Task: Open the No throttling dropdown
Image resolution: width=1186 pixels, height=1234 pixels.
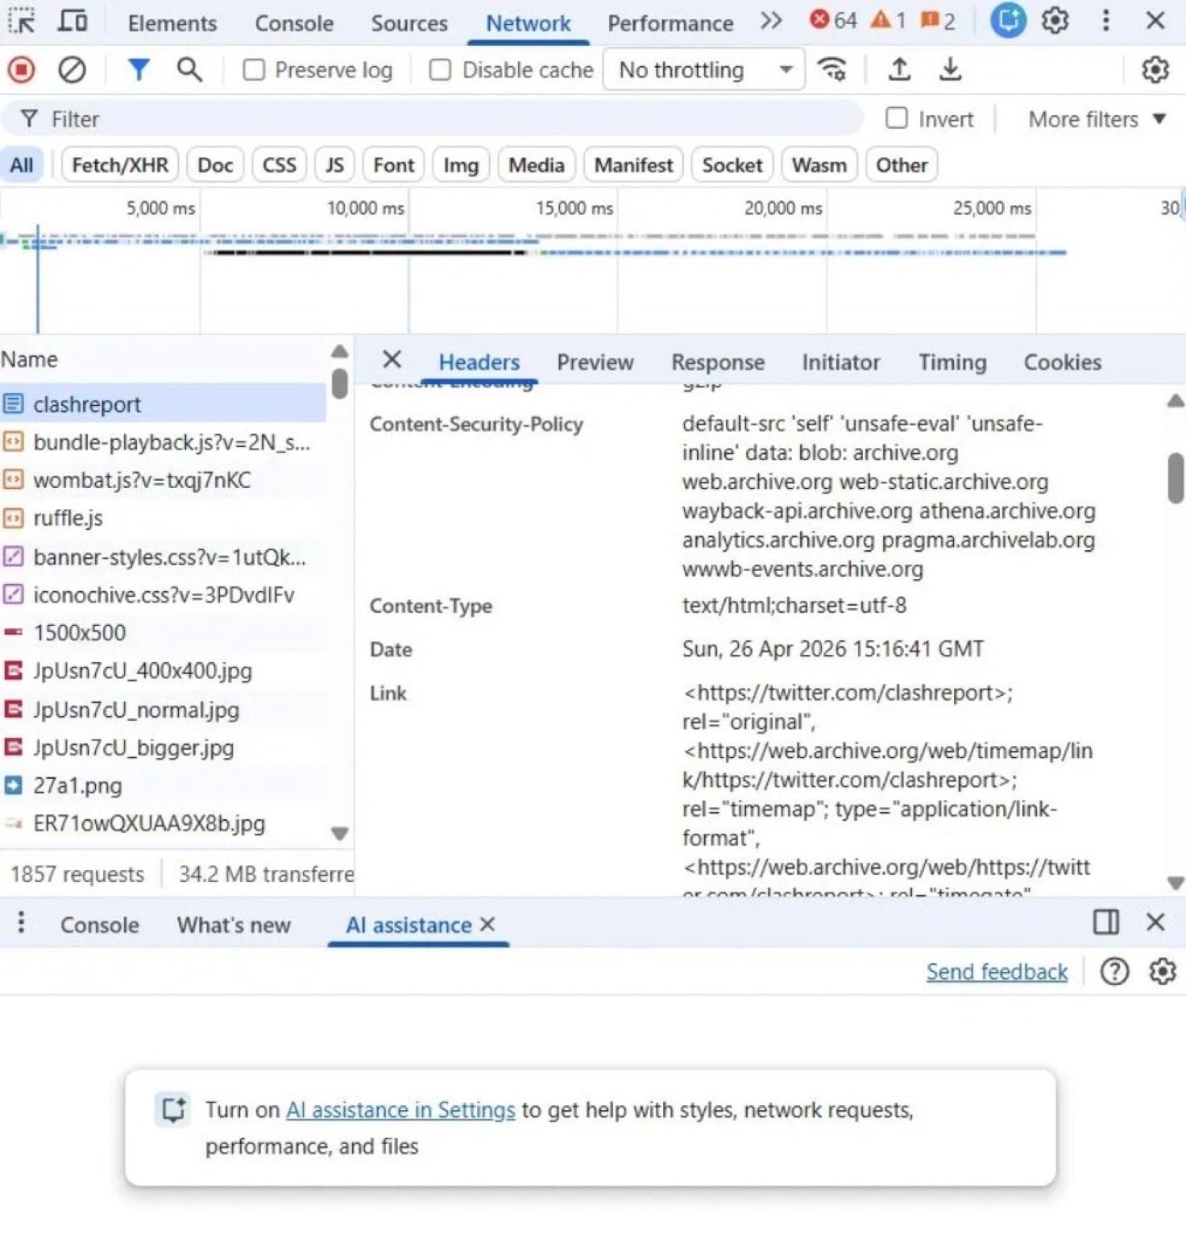Action: 703,70
